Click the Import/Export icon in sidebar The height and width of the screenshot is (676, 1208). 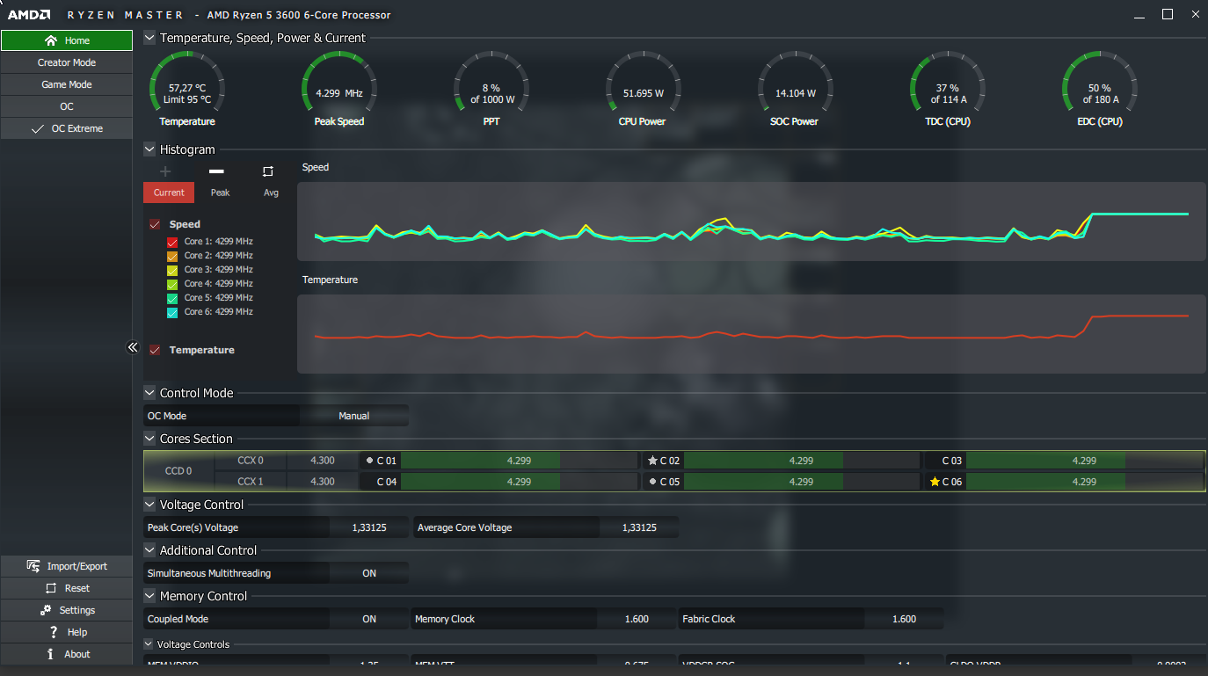click(x=33, y=566)
